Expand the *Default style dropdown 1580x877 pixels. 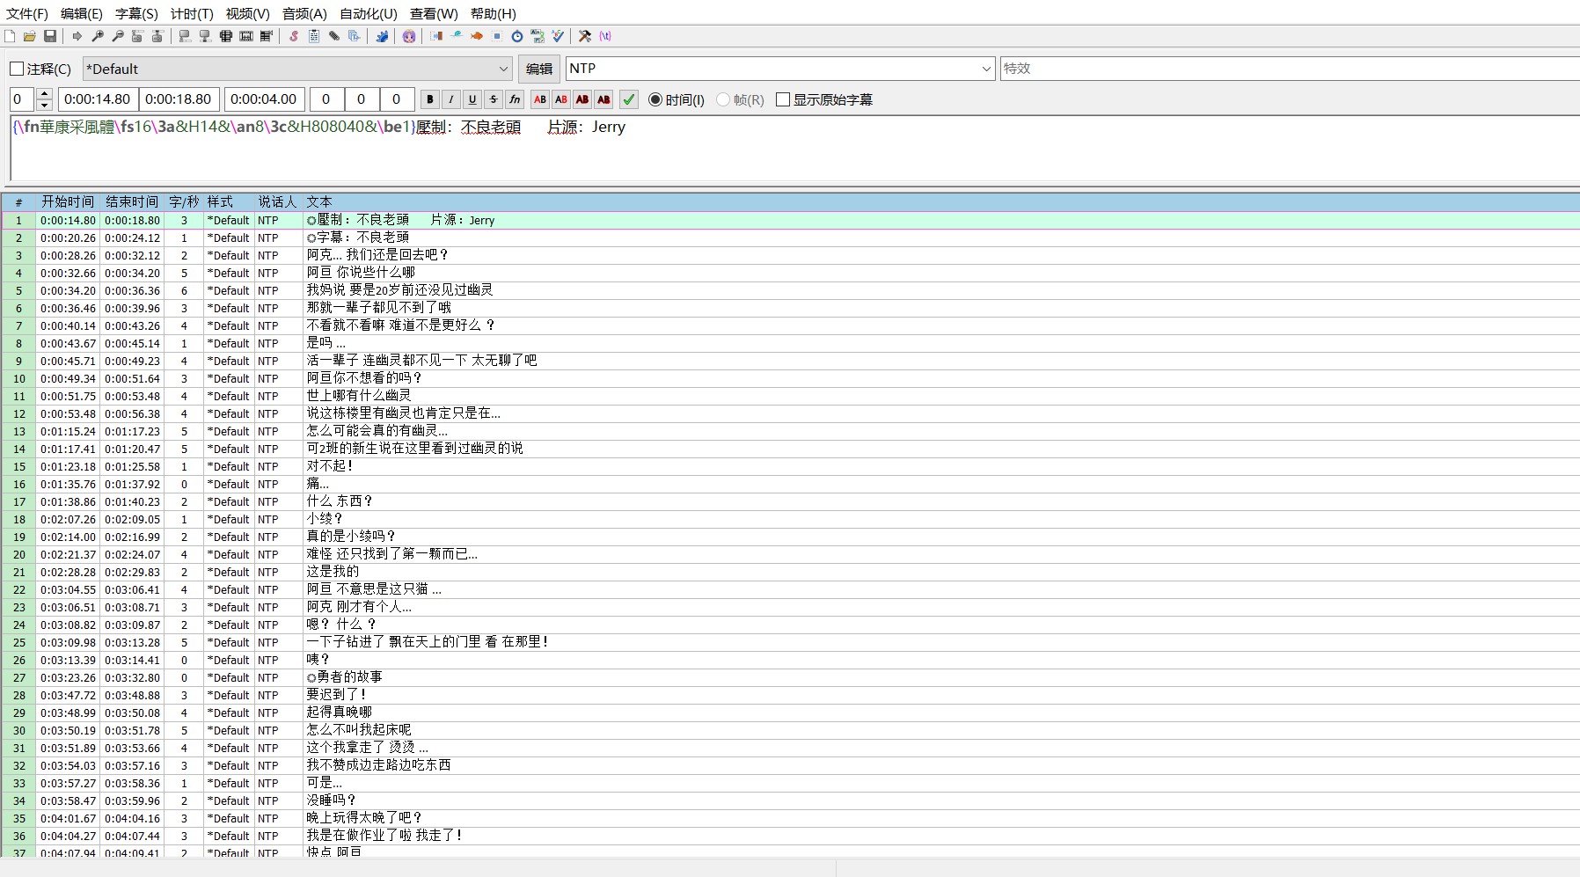[x=504, y=69]
